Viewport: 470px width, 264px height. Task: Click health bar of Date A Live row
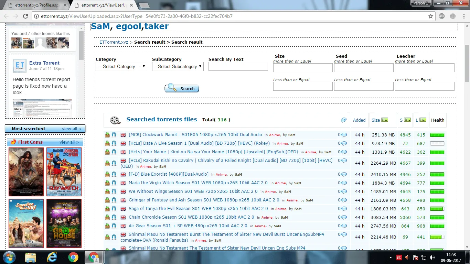point(437,143)
